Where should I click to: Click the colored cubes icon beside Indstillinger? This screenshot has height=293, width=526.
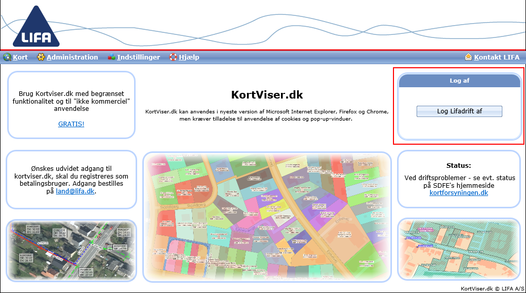[x=111, y=57]
